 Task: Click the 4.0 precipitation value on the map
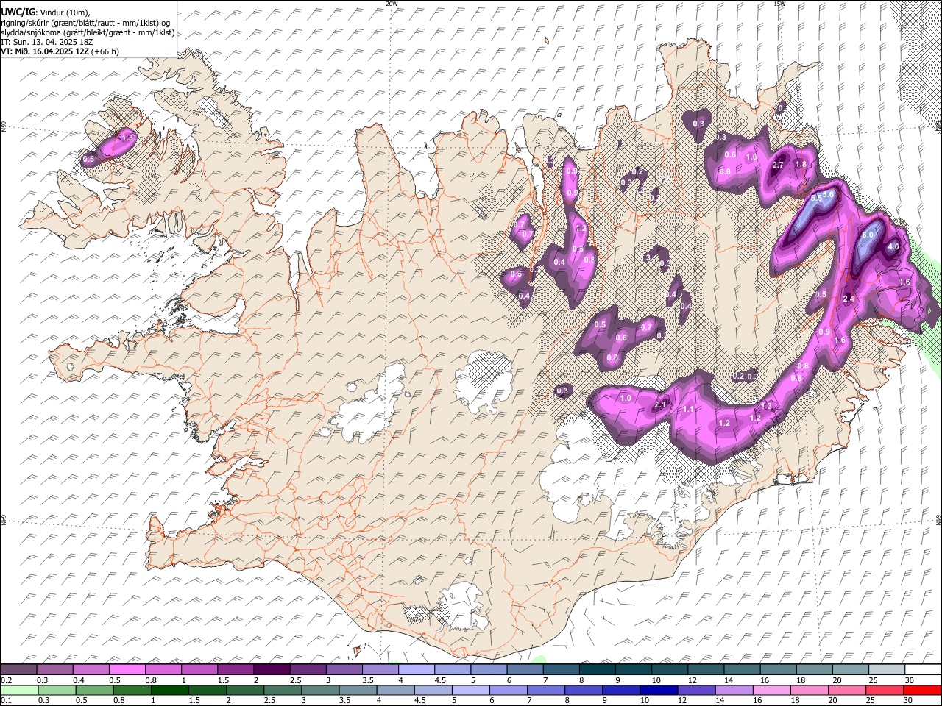pyautogui.click(x=893, y=247)
